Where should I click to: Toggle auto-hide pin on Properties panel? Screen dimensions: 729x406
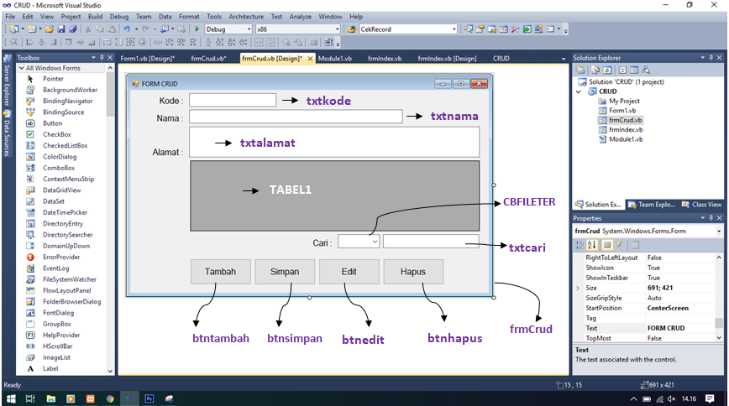tap(711, 218)
